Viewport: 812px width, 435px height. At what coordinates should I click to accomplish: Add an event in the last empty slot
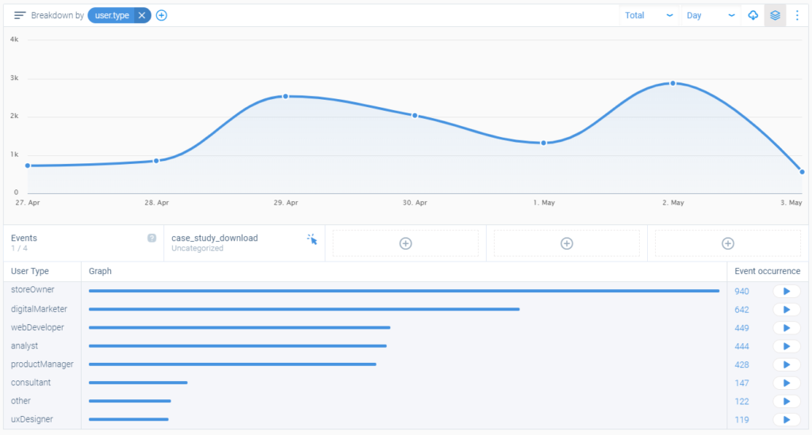click(x=728, y=243)
